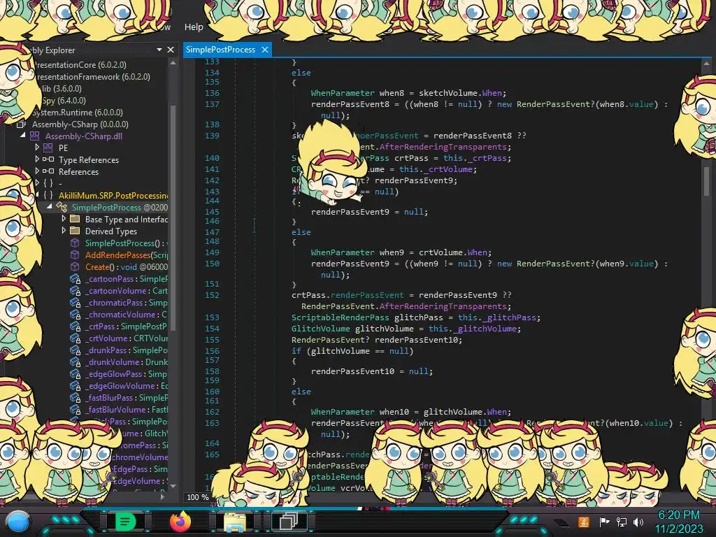This screenshot has width=716, height=537.
Task: Click the _edgeGlowPass field icon
Action: 76,373
